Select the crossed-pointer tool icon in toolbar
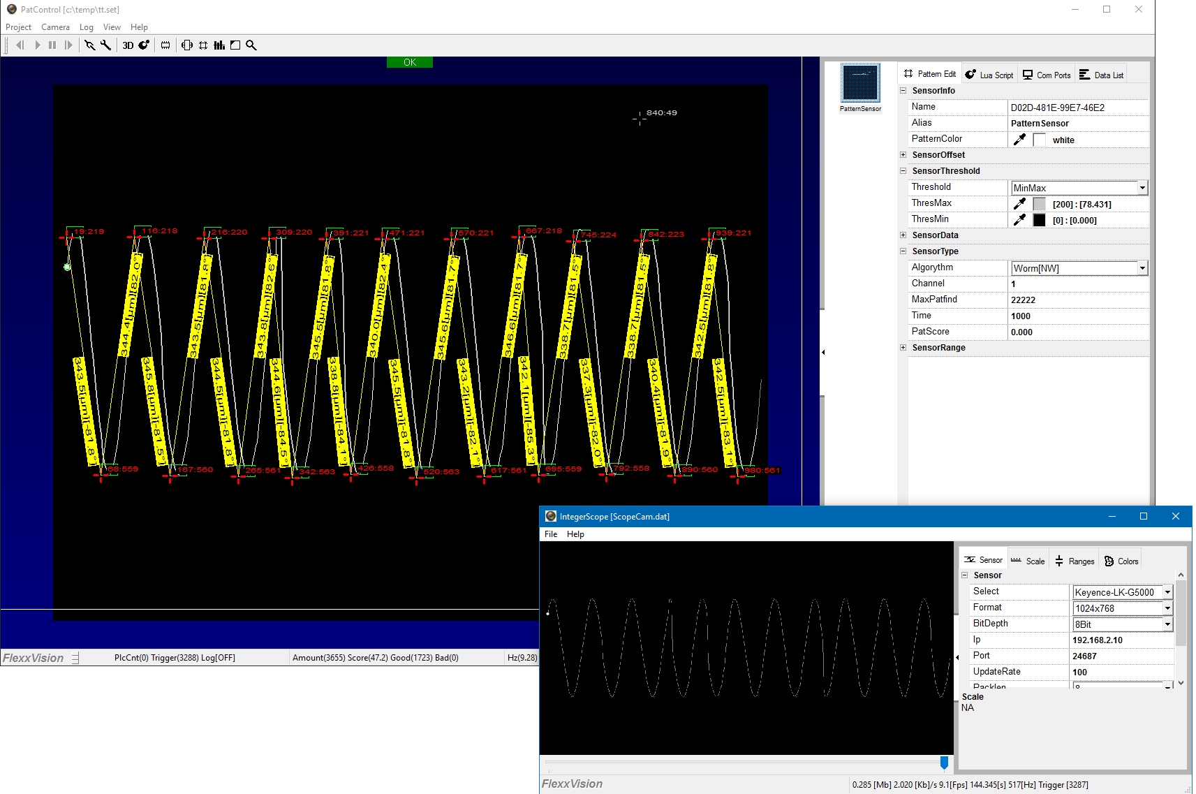 (x=89, y=45)
